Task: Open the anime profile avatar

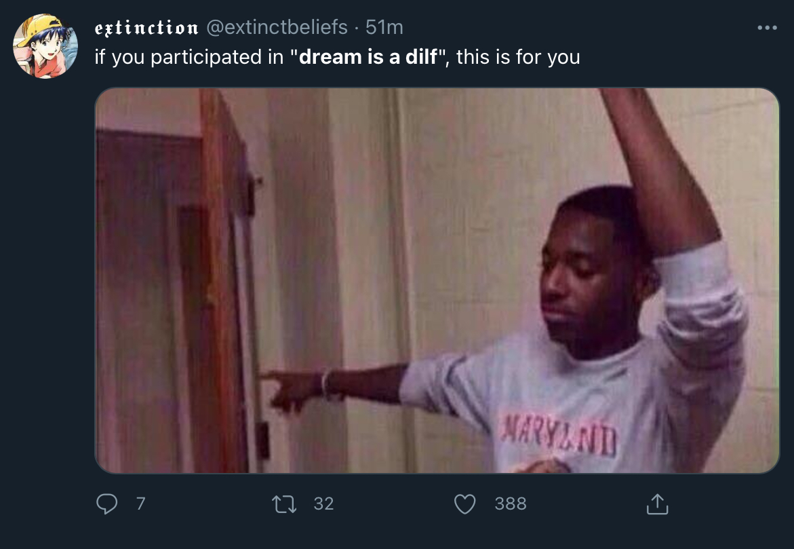Action: pos(45,46)
